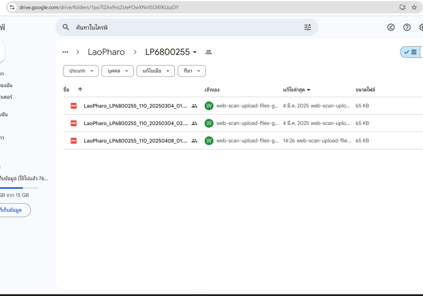Image resolution: width=423 pixels, height=296 pixels.
Task: Reverse sort direction with the name arrow
Action: point(80,90)
